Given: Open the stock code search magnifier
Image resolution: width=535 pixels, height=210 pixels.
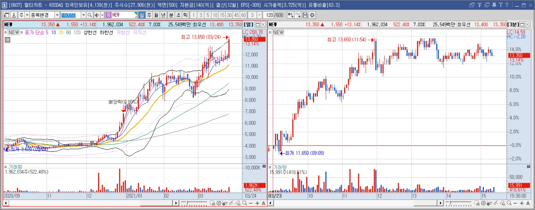Looking at the screenshot, I should (x=90, y=15).
